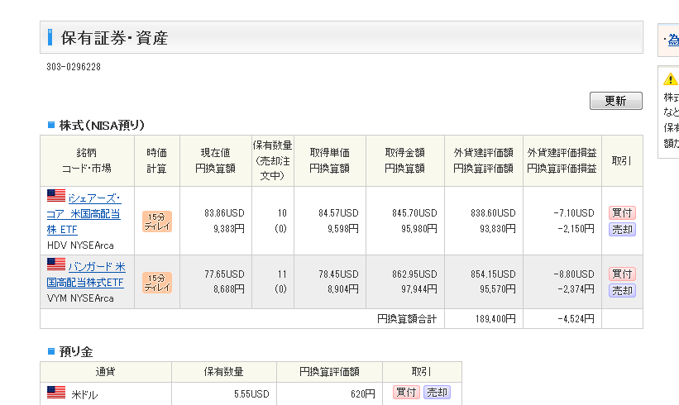Click the 15分ディレイ badge in HDV row
This screenshot has width=679, height=405.
click(x=157, y=222)
